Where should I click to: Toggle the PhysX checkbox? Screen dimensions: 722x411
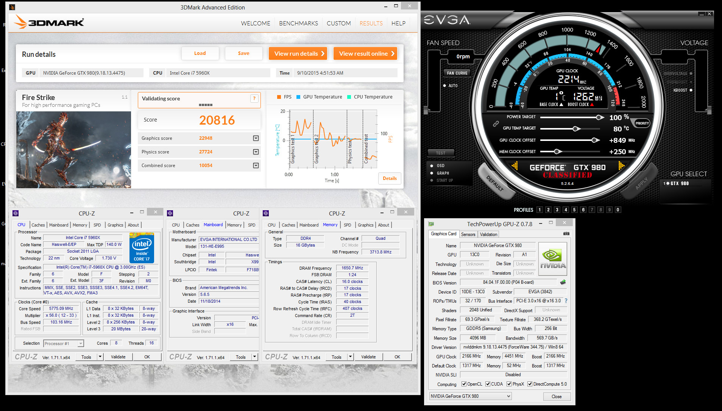click(x=509, y=384)
